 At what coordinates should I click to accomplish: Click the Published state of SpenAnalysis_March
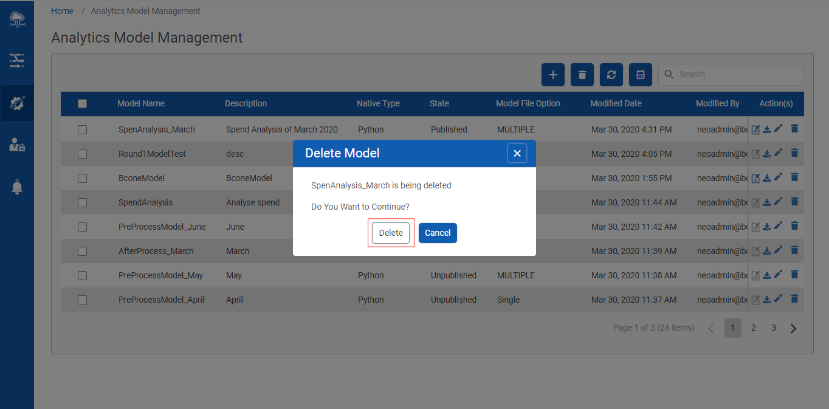point(449,129)
